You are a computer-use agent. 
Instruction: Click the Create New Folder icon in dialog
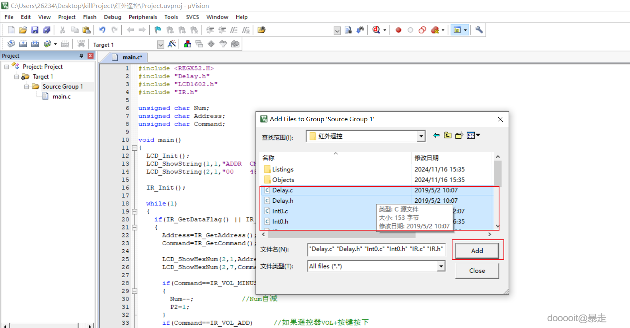point(459,136)
